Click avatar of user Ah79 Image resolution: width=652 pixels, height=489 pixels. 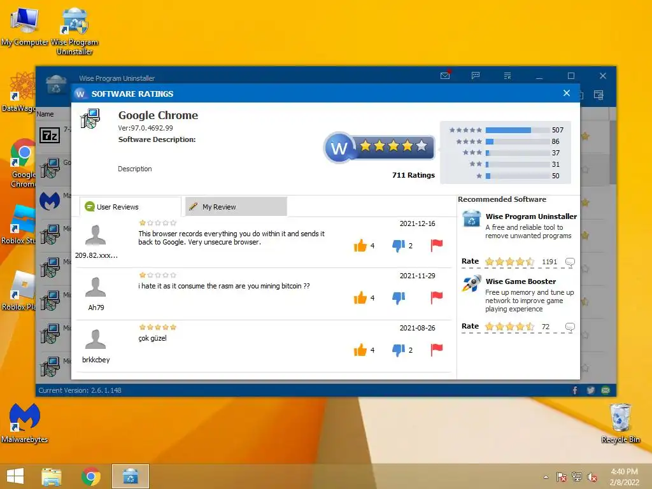[x=96, y=287]
